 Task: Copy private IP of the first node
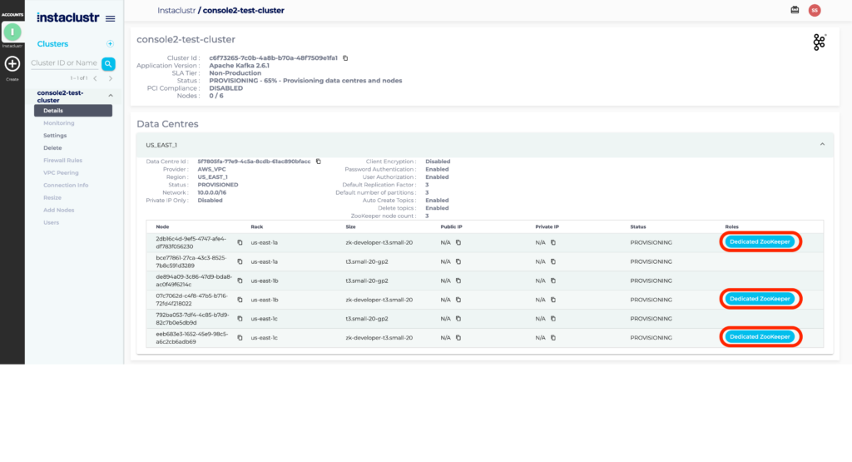click(552, 242)
